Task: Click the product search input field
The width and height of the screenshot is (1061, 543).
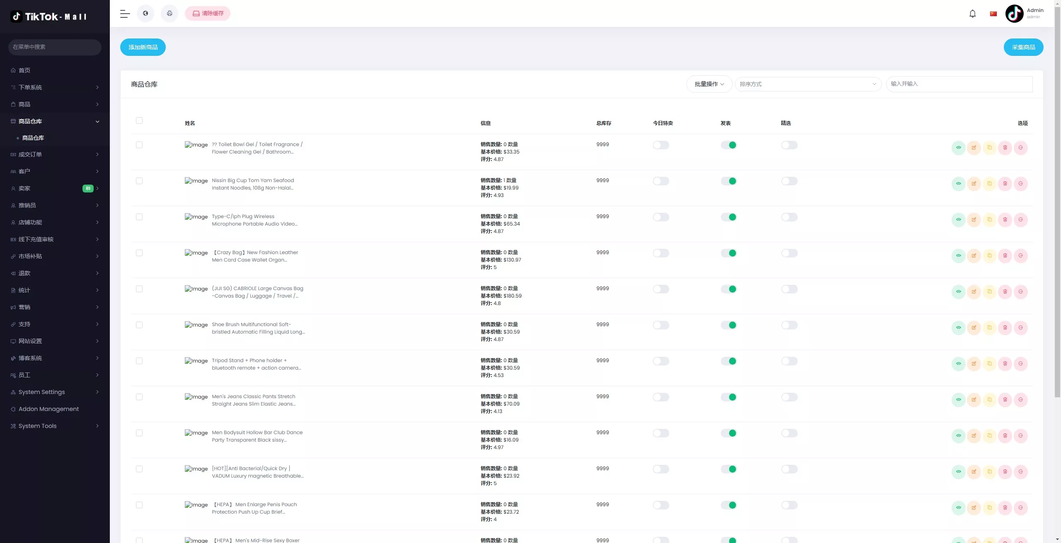Action: 959,84
